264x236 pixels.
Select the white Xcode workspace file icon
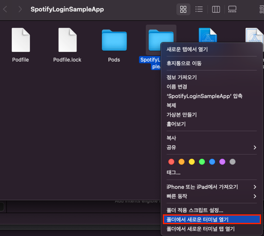click(x=255, y=35)
